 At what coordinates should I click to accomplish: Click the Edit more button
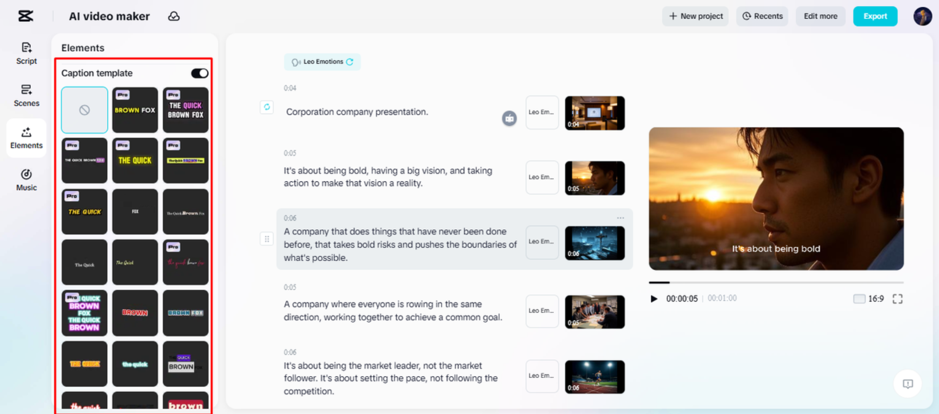820,16
